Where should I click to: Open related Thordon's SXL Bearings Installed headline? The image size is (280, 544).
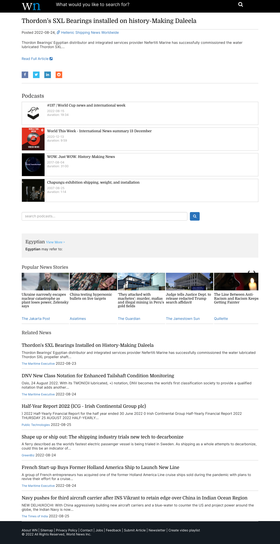tap(88, 345)
